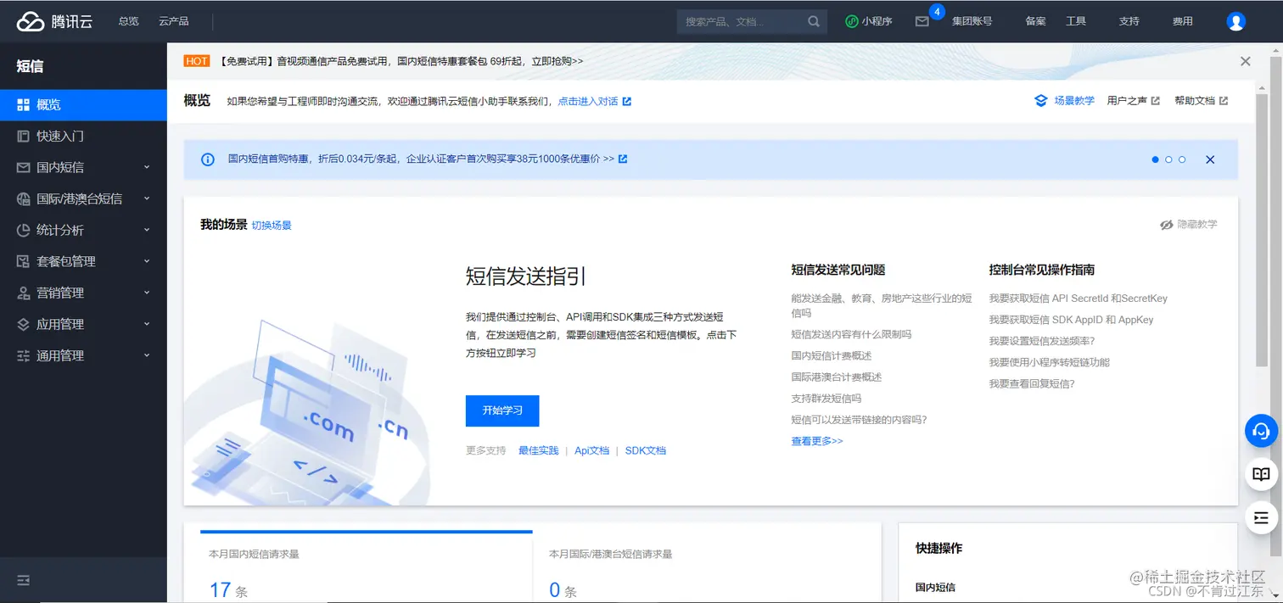1283x603 pixels.
Task: Click the documentation book floating icon
Action: pos(1260,474)
